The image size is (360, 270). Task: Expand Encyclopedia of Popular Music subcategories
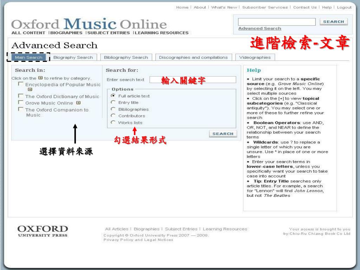(x=30, y=90)
